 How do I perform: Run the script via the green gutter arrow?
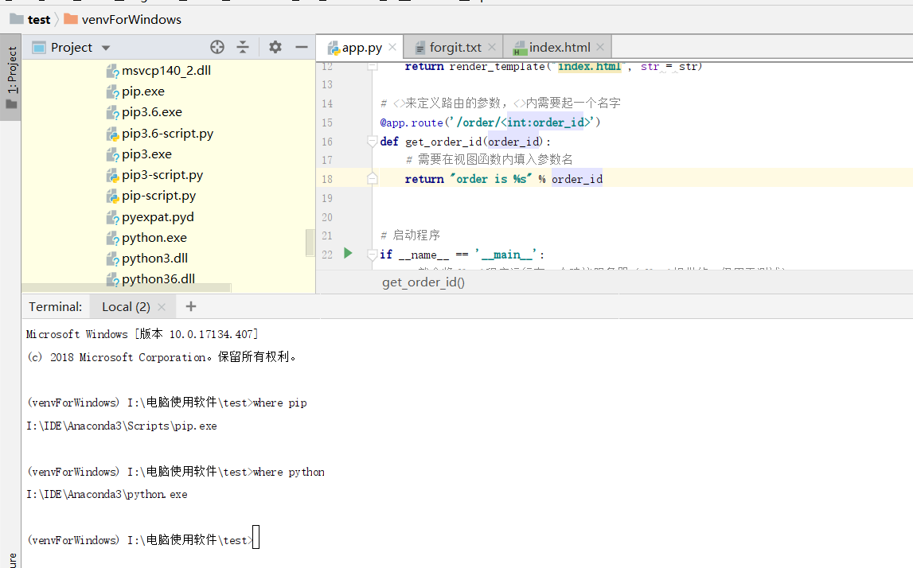click(x=346, y=253)
